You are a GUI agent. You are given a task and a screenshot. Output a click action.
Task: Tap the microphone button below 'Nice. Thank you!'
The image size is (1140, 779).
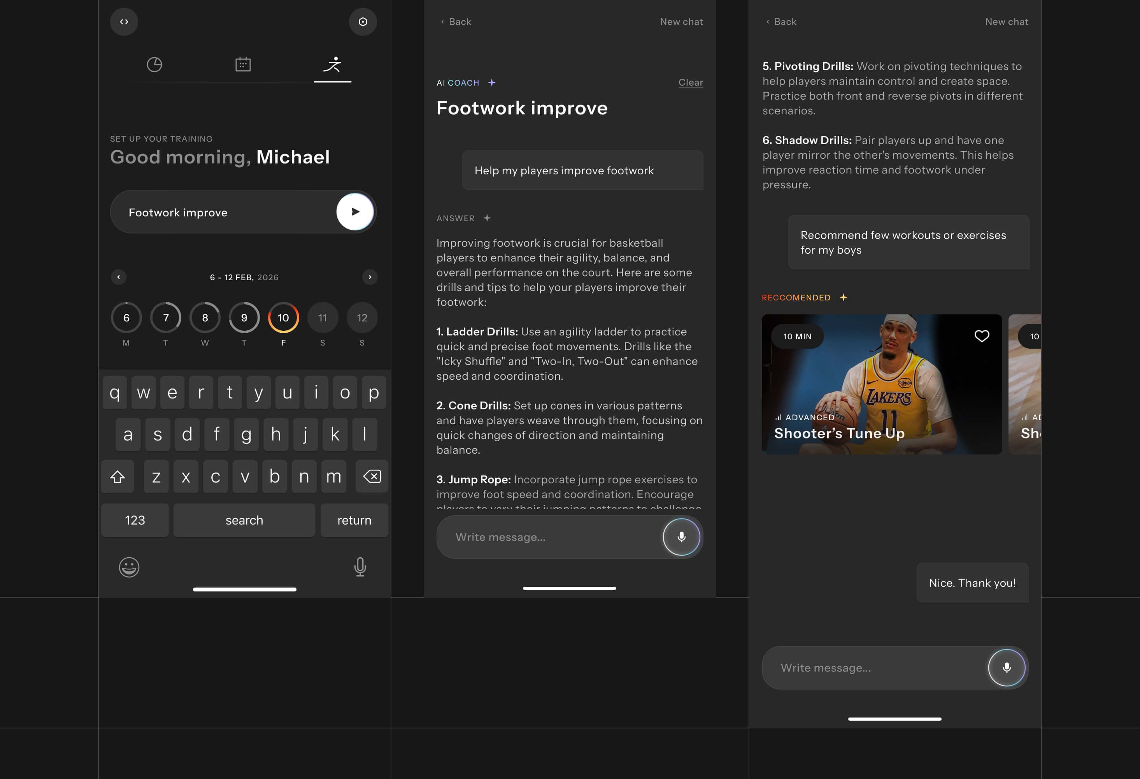[1007, 668]
